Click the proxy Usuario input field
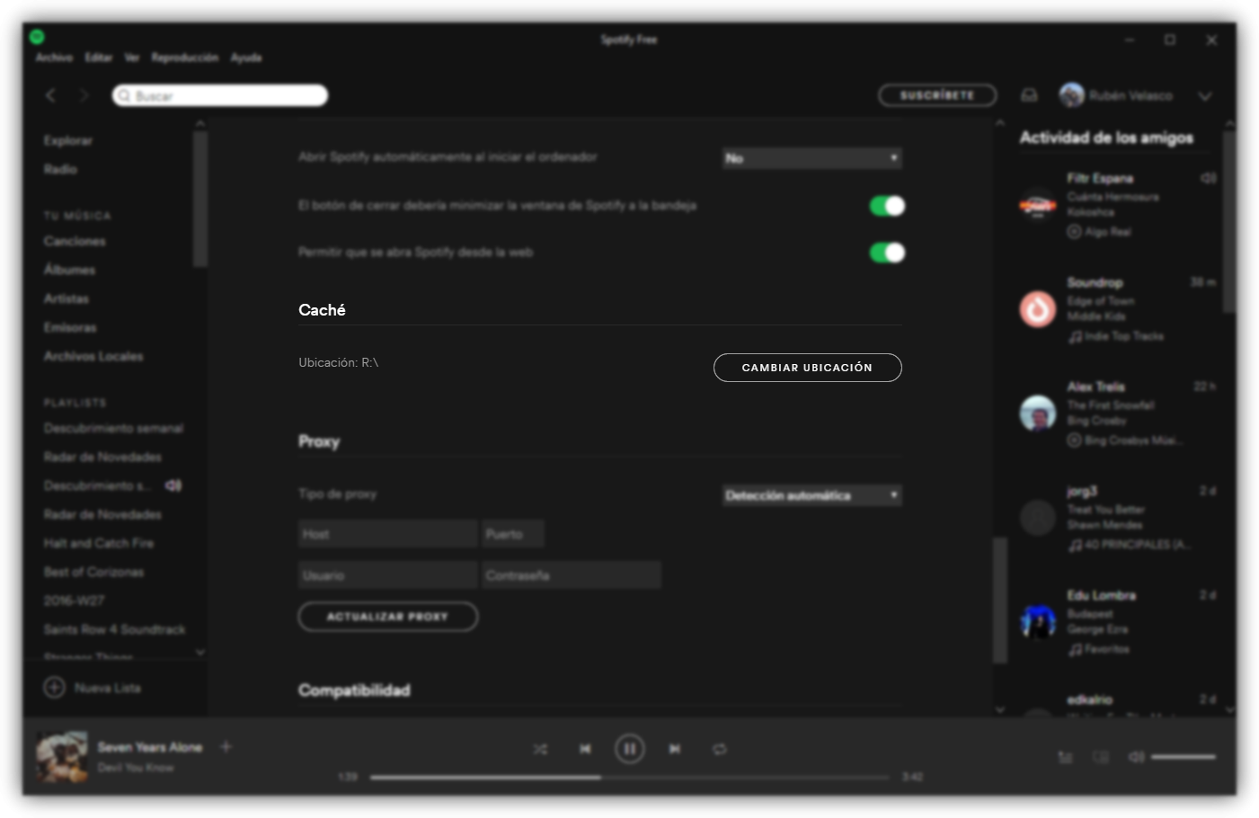The image size is (1259, 818). [x=387, y=575]
